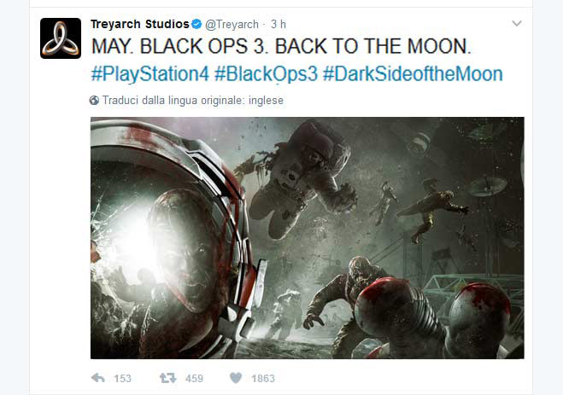This screenshot has width=563, height=395.
Task: Click the 153 replies count
Action: point(122,379)
